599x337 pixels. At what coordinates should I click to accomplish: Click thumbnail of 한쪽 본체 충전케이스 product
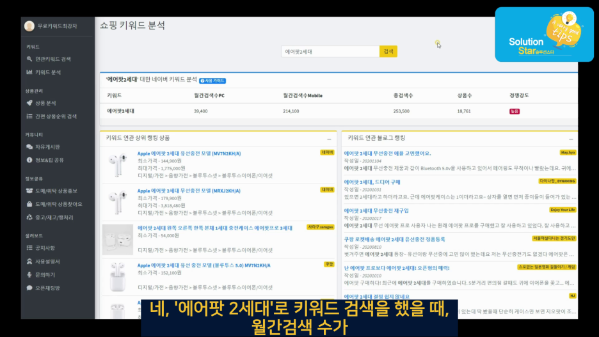[118, 239]
